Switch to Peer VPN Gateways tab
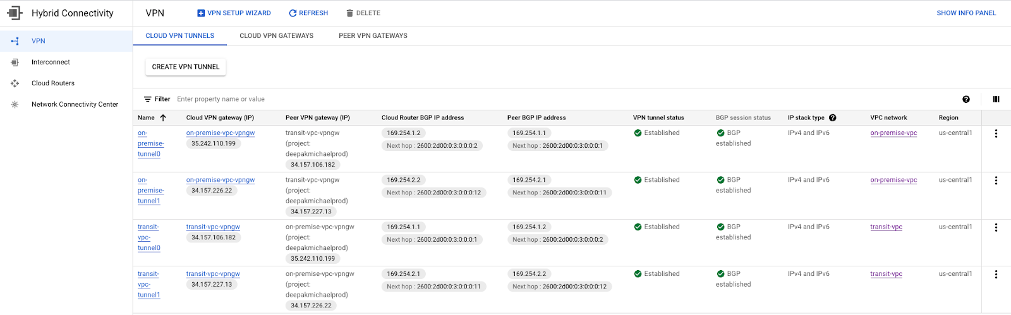The height and width of the screenshot is (315, 1011). (373, 36)
